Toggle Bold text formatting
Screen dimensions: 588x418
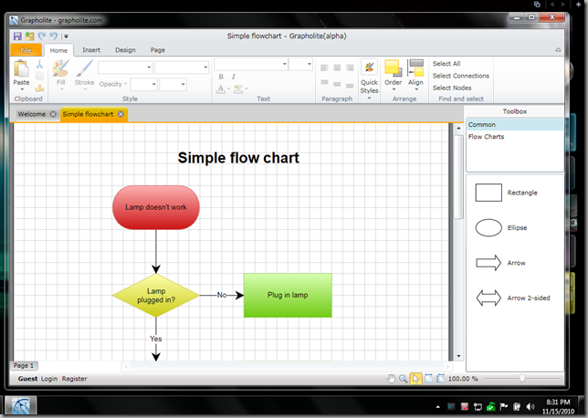[x=221, y=77]
